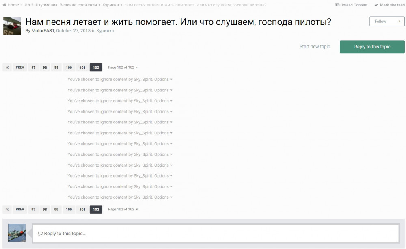Click Start new topic
The width and height of the screenshot is (406, 249).
[315, 46]
